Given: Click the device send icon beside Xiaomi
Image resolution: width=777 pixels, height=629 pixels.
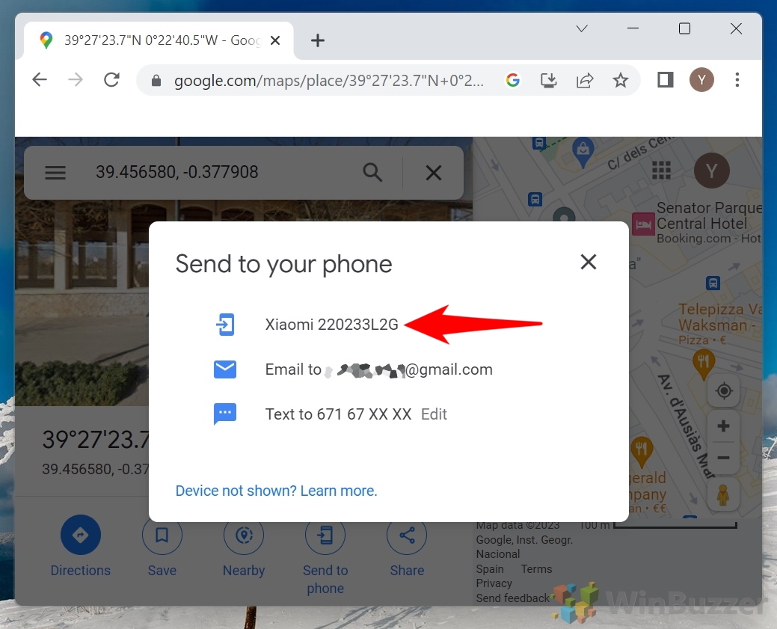Looking at the screenshot, I should click(225, 325).
